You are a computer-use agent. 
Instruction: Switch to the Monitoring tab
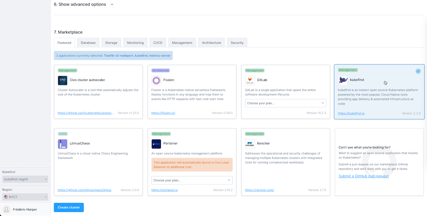[135, 43]
